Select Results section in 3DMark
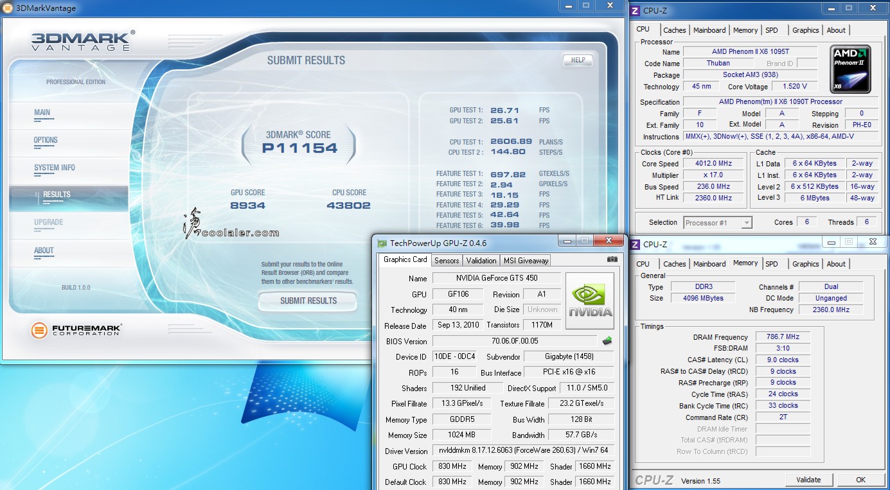Screen dimensions: 890x490 69,199
